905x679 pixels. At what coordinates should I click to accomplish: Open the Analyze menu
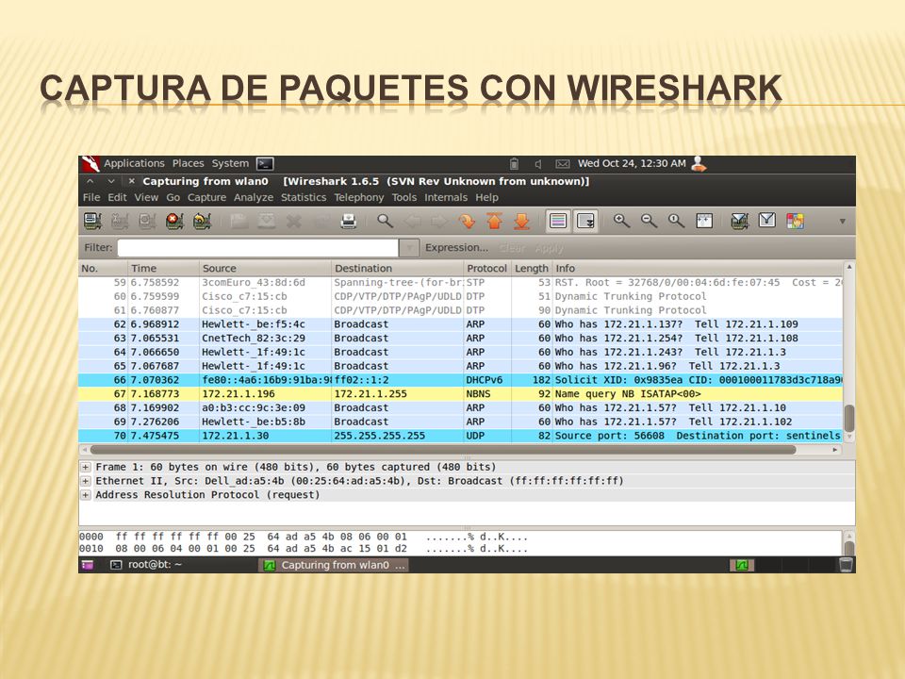pos(254,197)
